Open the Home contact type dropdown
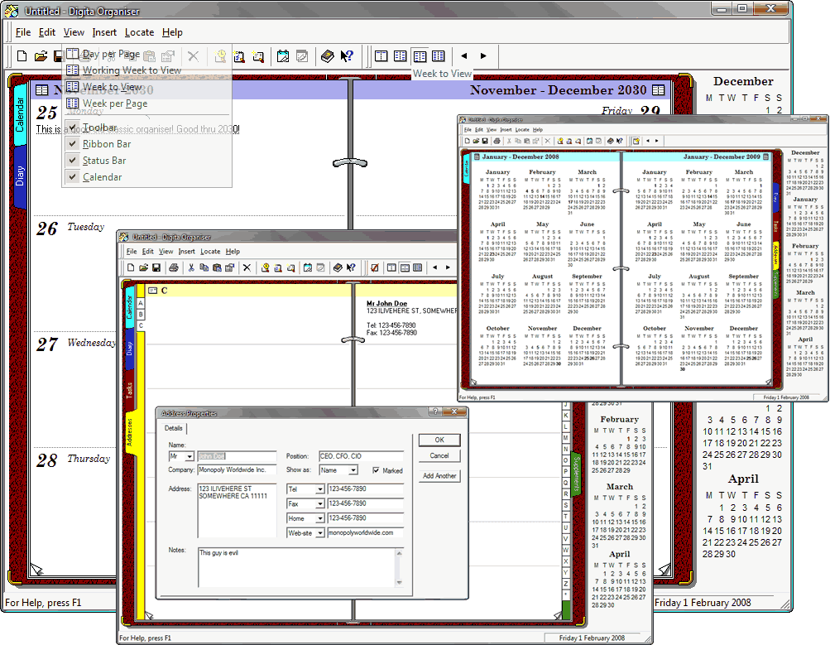The image size is (830, 645). click(319, 518)
